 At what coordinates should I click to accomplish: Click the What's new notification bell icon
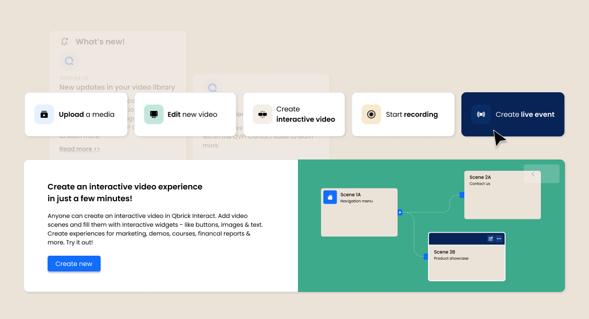[64, 41]
